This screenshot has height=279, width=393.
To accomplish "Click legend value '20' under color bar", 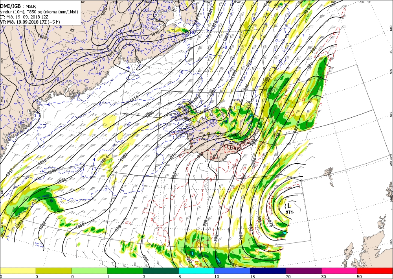I will click(x=288, y=277).
